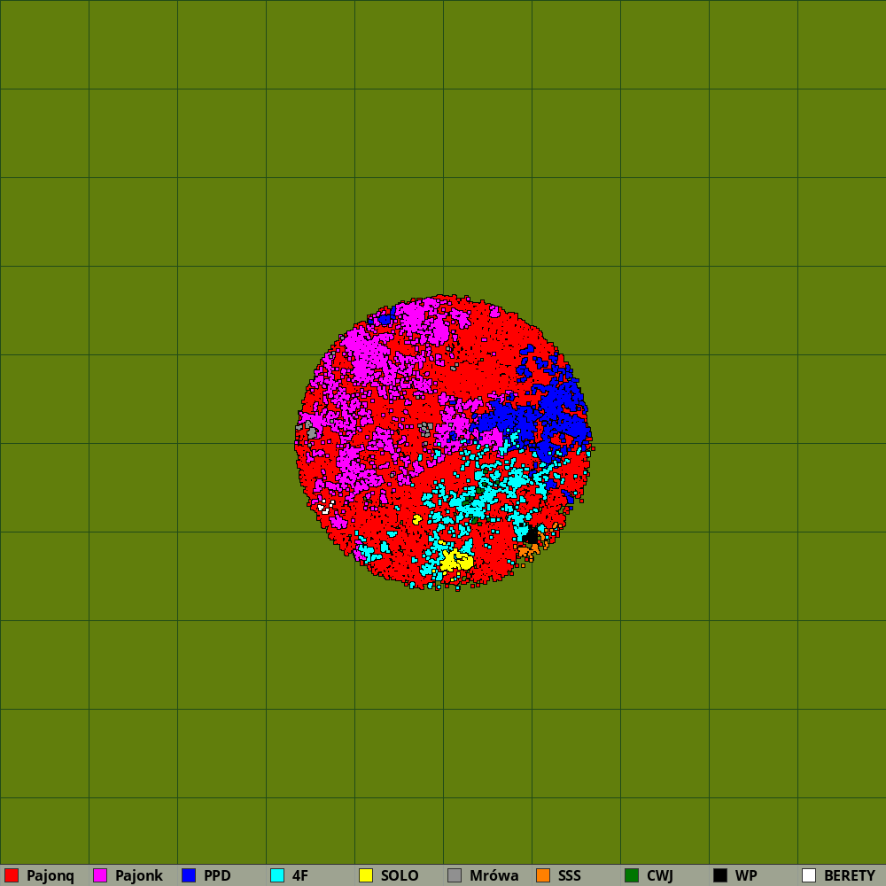Click the black WP territory patch

[531, 535]
